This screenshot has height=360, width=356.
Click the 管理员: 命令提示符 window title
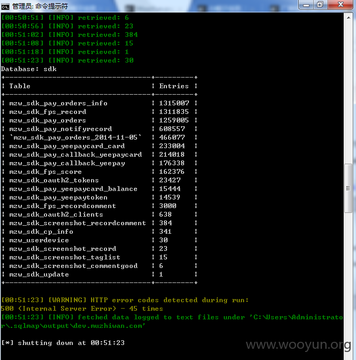point(40,6)
